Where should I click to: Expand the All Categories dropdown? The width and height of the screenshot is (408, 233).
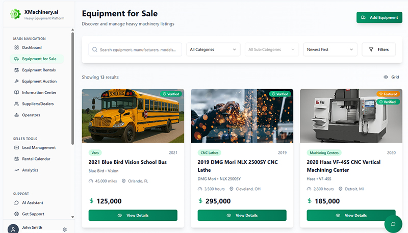click(213, 49)
